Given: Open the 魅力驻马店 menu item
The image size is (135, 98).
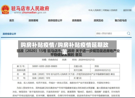Looking at the screenshot, I should [x=121, y=20].
